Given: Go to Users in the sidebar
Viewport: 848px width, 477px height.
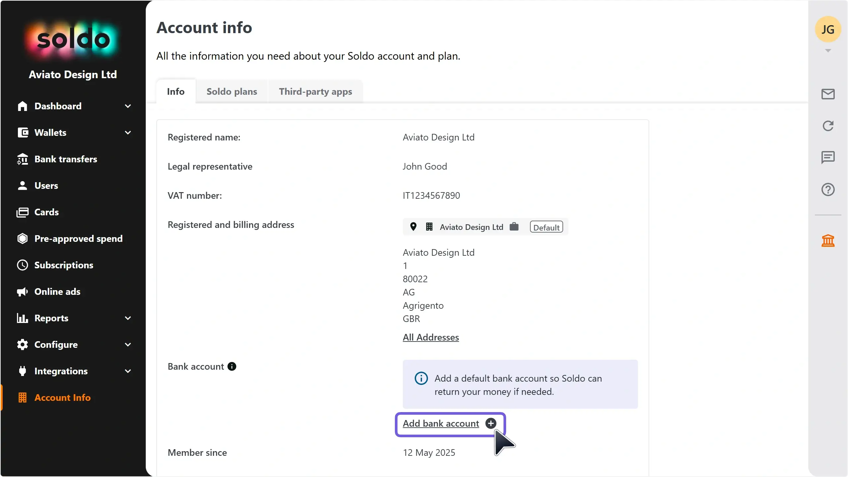Looking at the screenshot, I should [x=46, y=185].
